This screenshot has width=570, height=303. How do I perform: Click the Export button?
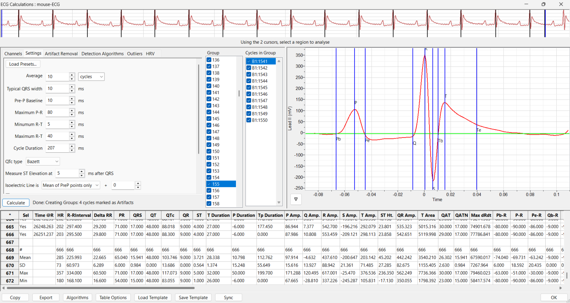46,297
